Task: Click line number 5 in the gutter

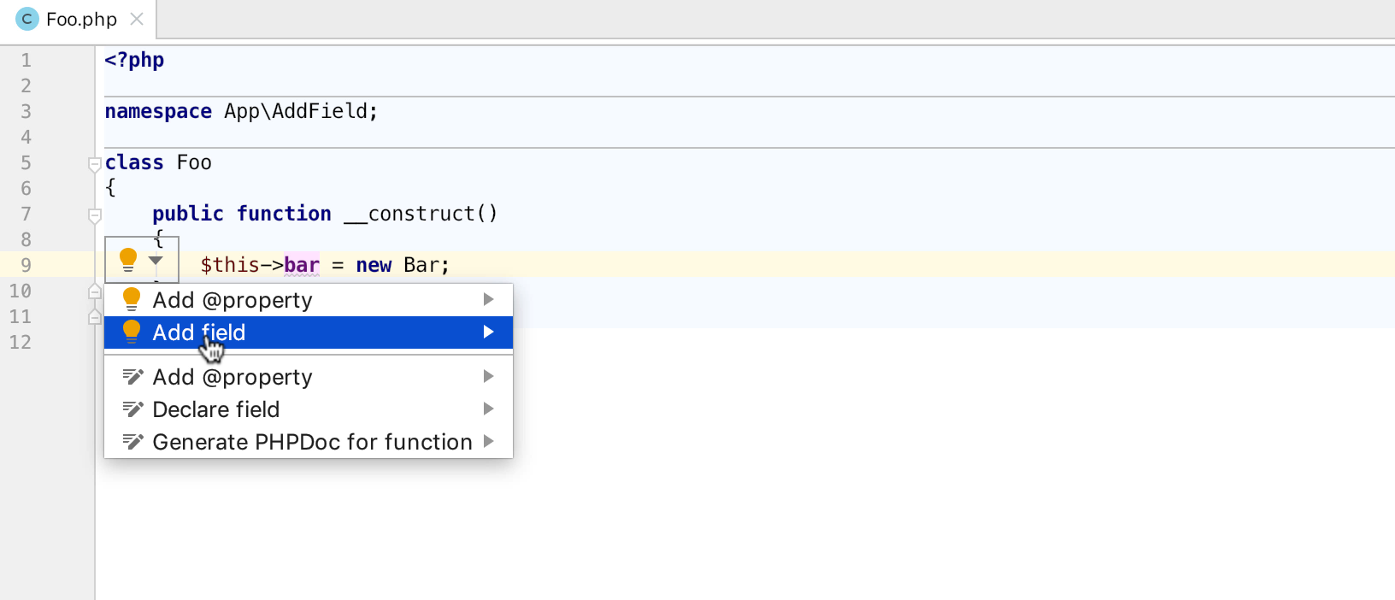Action: [26, 162]
